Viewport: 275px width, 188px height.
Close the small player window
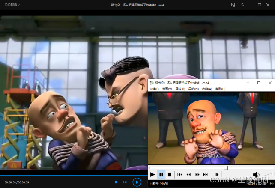coord(270,83)
